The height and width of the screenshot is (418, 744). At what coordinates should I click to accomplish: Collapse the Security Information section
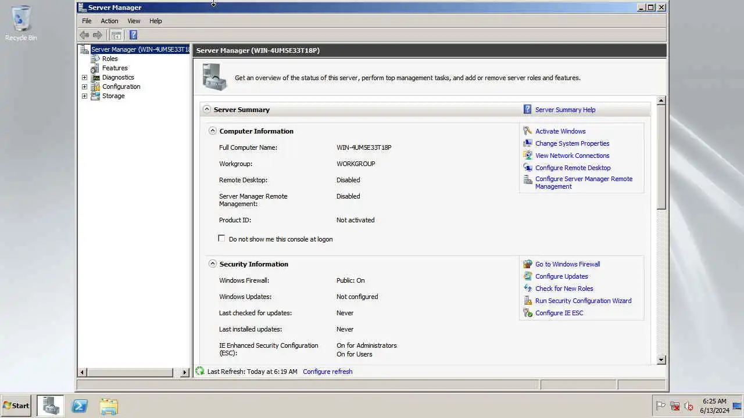[213, 264]
